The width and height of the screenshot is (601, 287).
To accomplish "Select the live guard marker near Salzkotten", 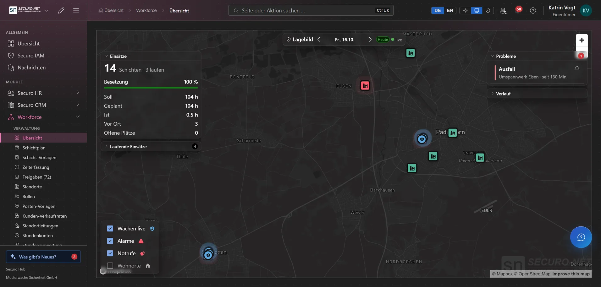I will [208, 255].
